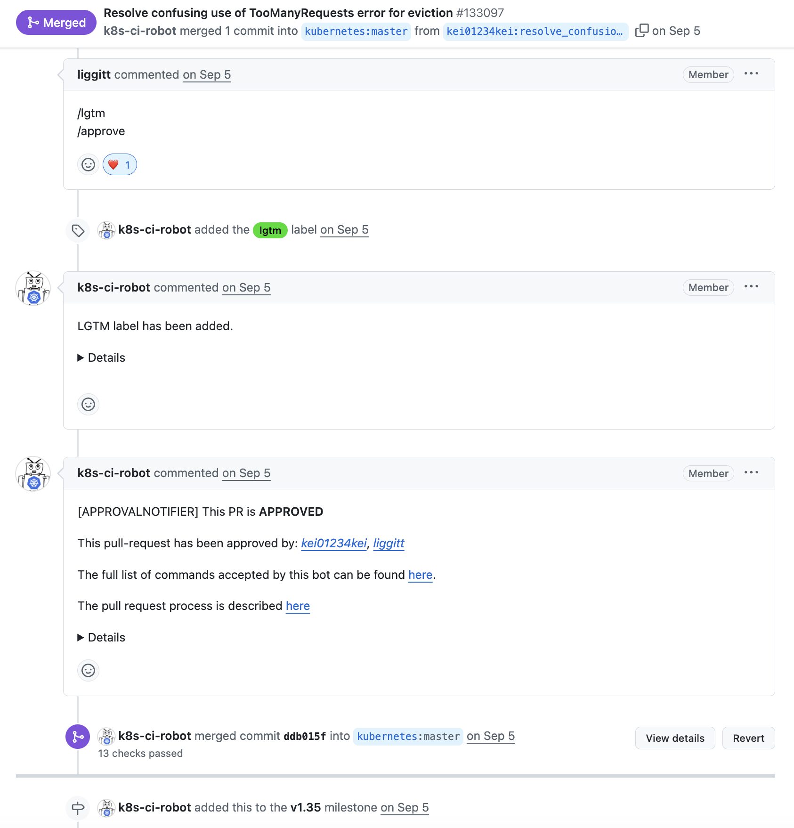Viewport: 794px width, 828px height.
Task: Open the emoji picker on the APPROVED comment
Action: click(88, 670)
